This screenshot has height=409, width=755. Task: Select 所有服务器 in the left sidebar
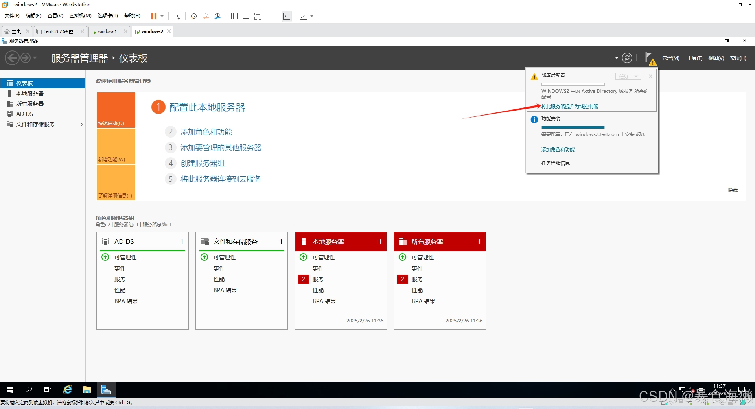coord(42,104)
